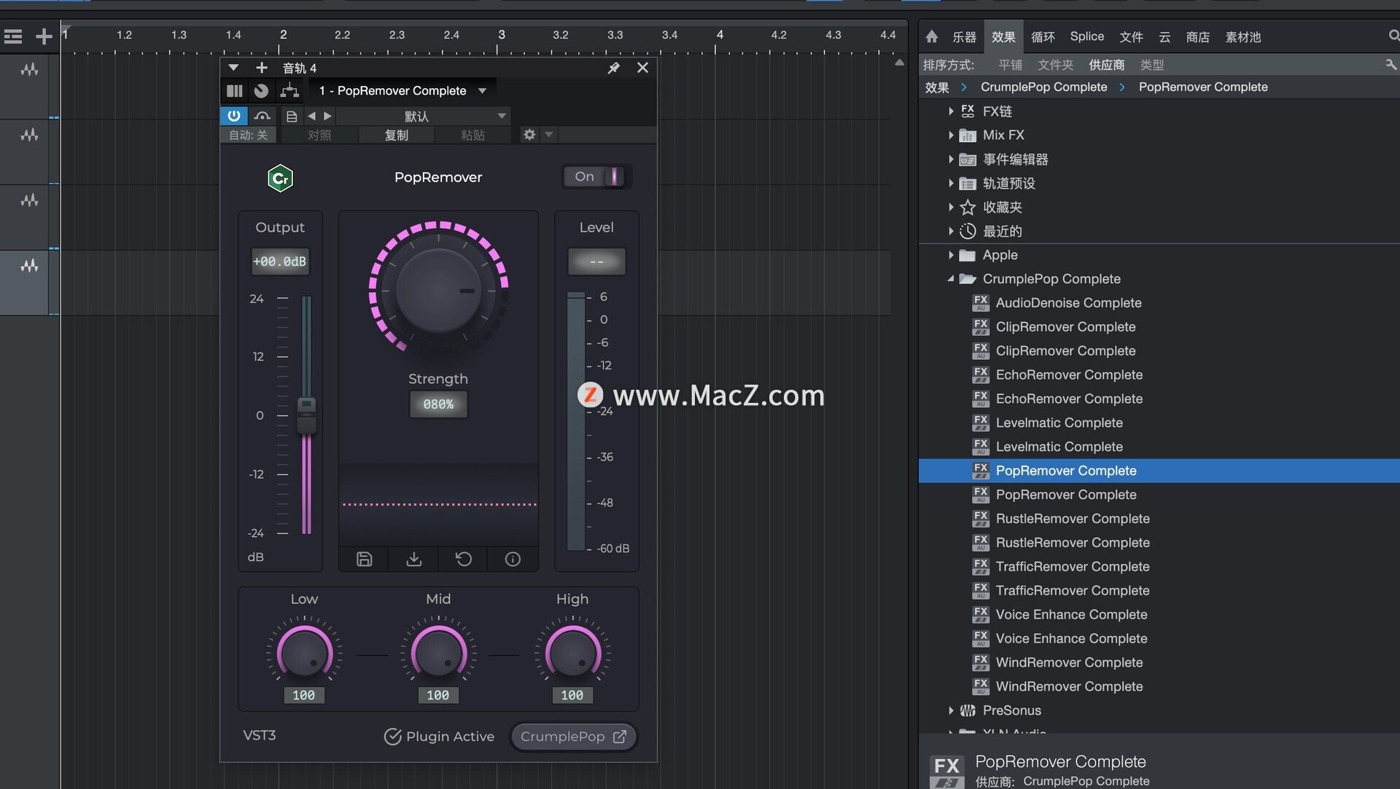
Task: Click automation waveform icon on first track
Action: pyautogui.click(x=29, y=70)
